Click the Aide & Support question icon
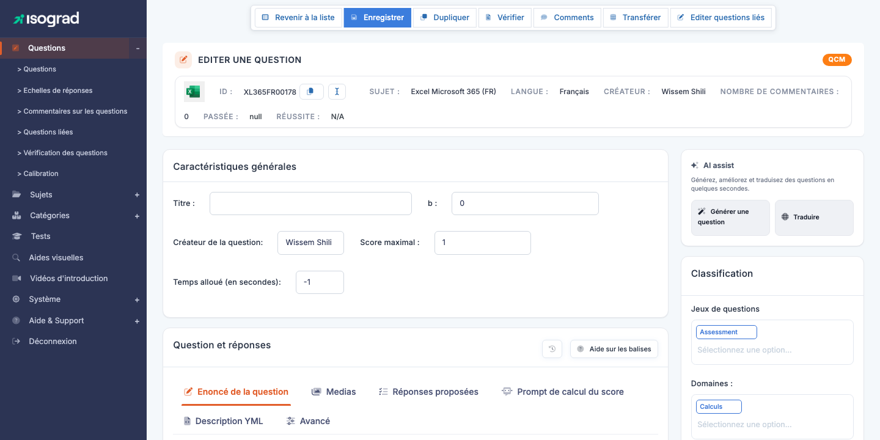This screenshot has width=880, height=440. tap(16, 321)
